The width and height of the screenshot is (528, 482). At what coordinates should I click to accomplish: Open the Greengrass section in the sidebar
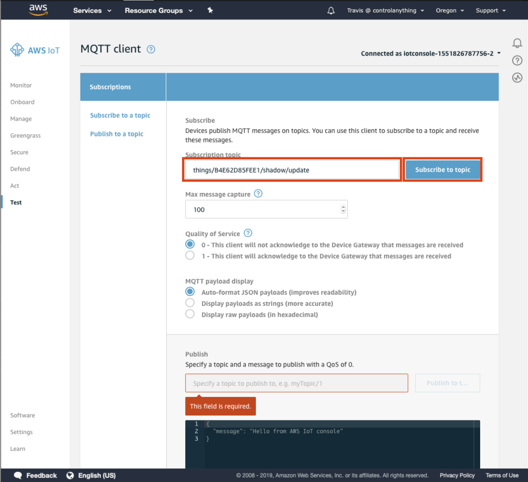click(25, 135)
